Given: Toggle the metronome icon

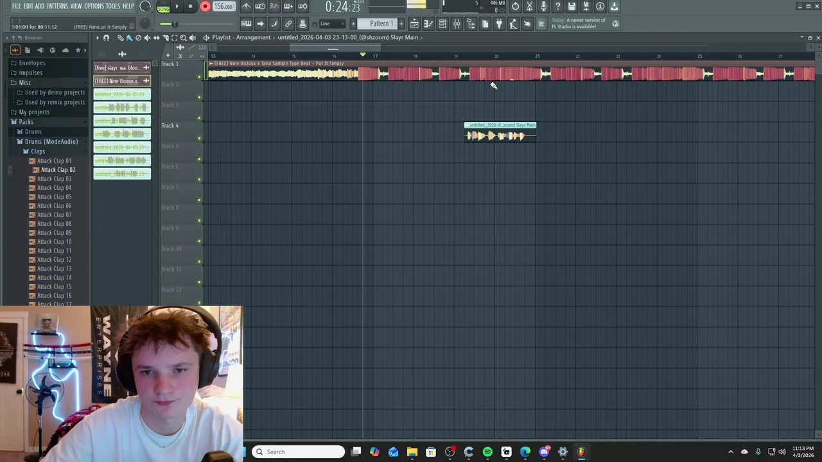Looking at the screenshot, I should click(247, 6).
